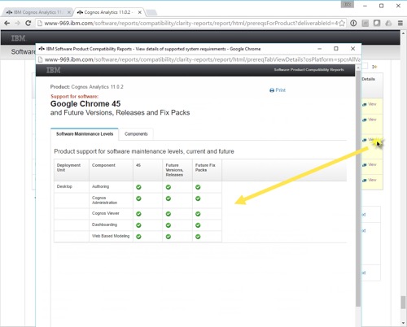Click the 45 version column header

click(148, 170)
